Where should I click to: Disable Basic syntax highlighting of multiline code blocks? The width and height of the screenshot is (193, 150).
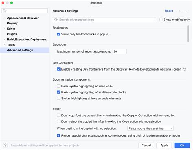coord(59,92)
